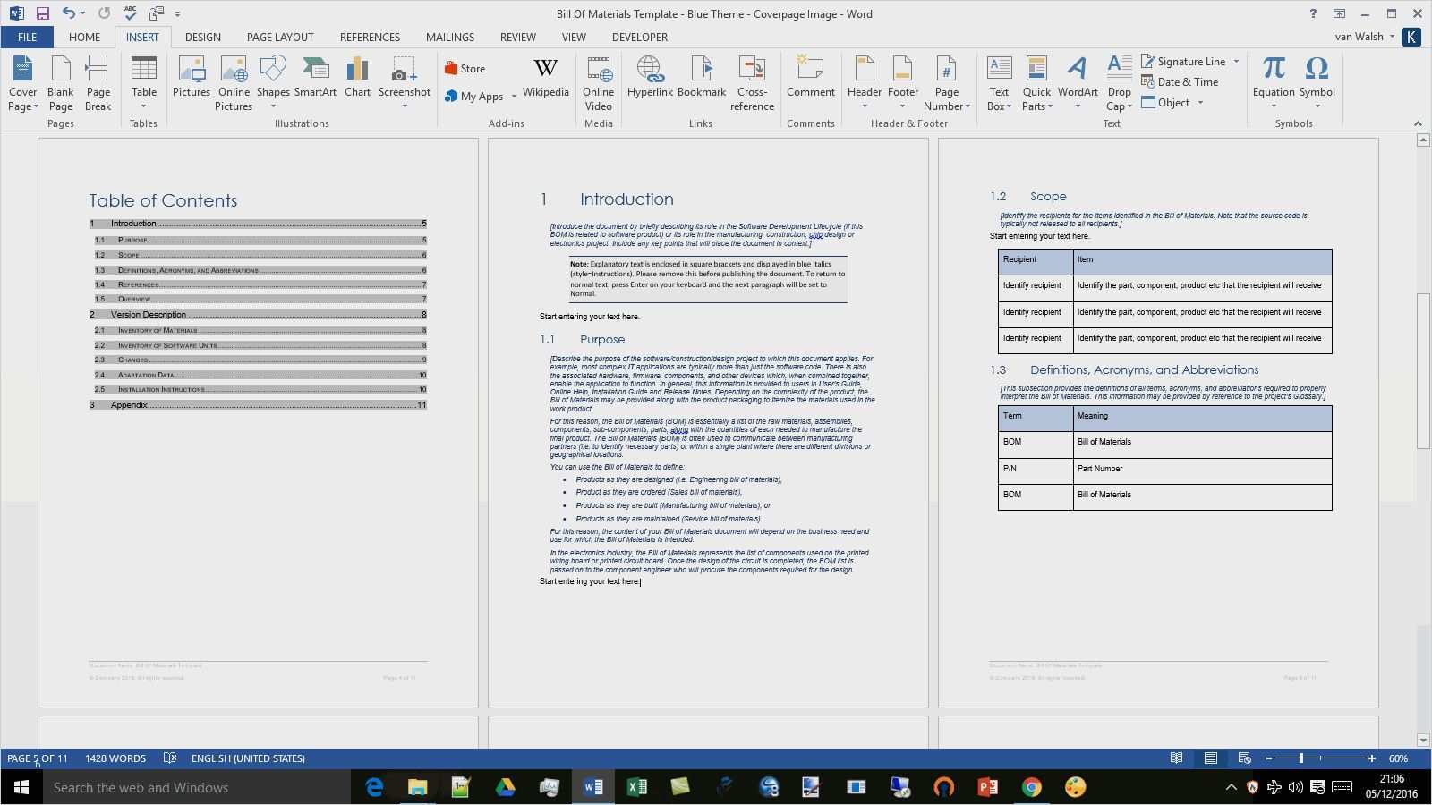Insert a new Comment
Viewport: 1432px width, 805px height.
810,77
